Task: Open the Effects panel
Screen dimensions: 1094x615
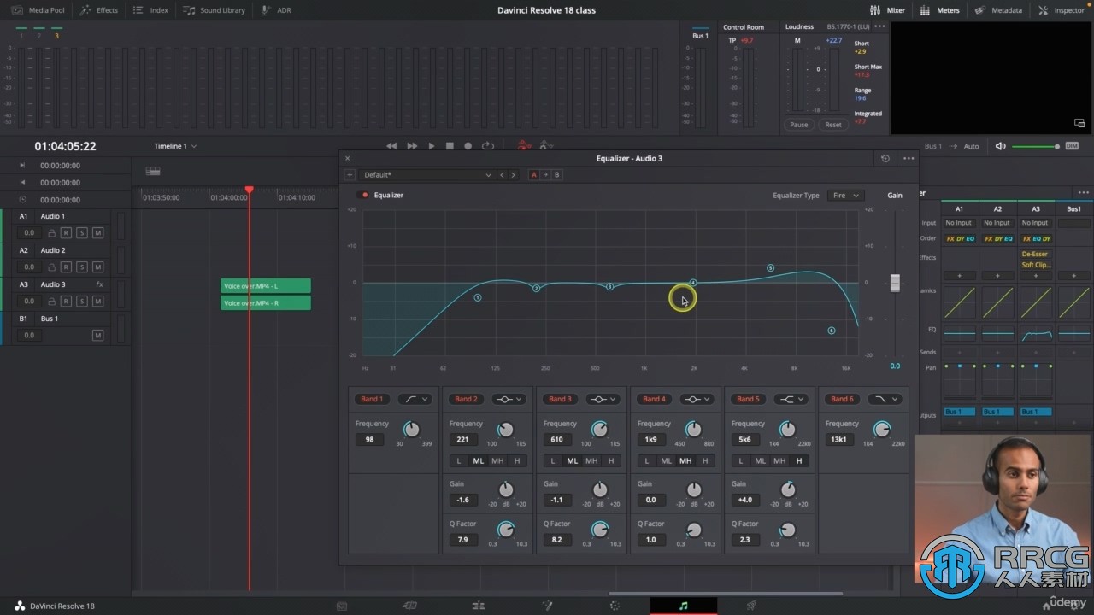Action: (x=99, y=10)
